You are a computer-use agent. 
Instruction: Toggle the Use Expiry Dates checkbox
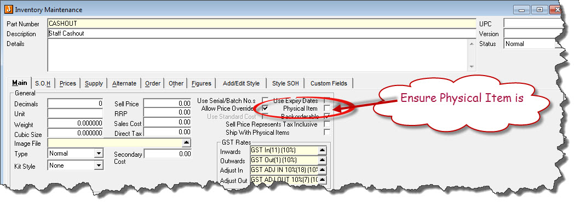(326, 100)
